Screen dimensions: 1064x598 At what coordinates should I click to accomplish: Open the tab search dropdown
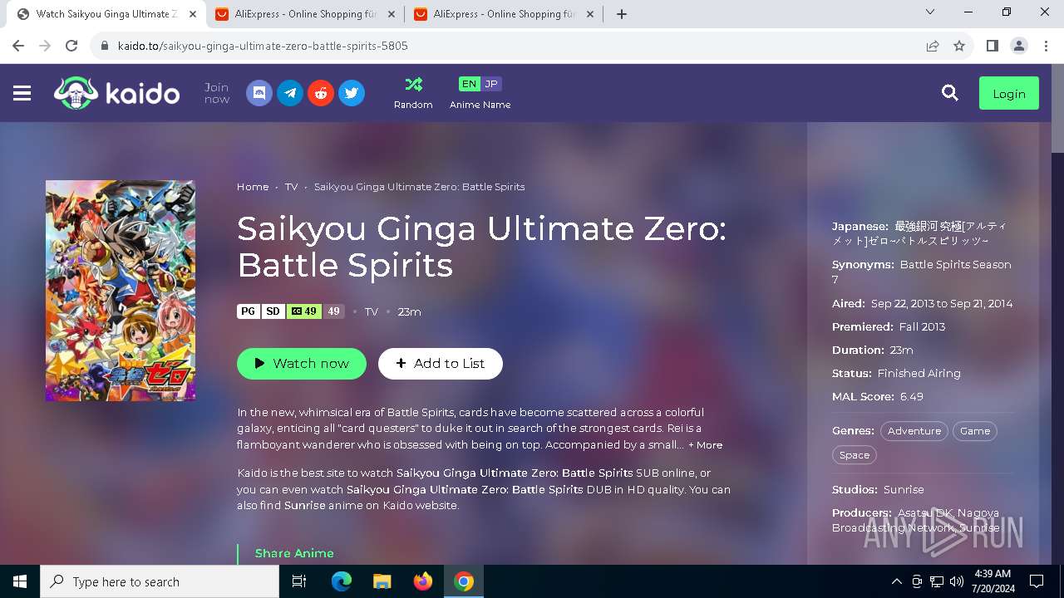coord(930,12)
